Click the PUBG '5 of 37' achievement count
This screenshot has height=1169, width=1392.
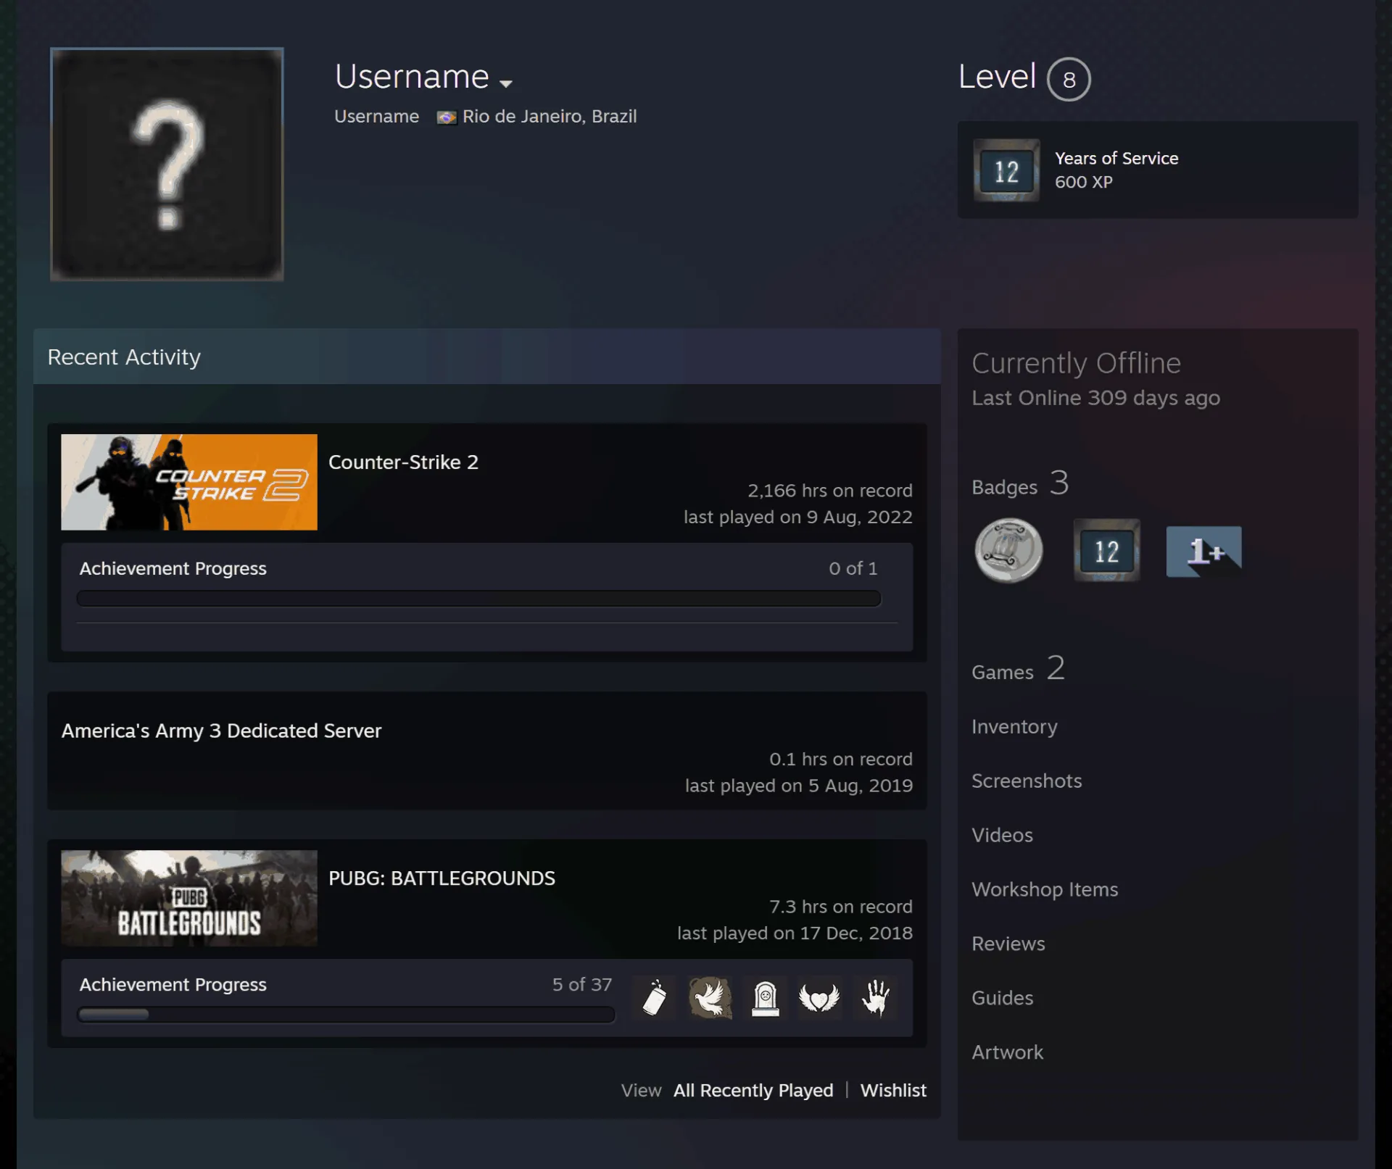(582, 985)
